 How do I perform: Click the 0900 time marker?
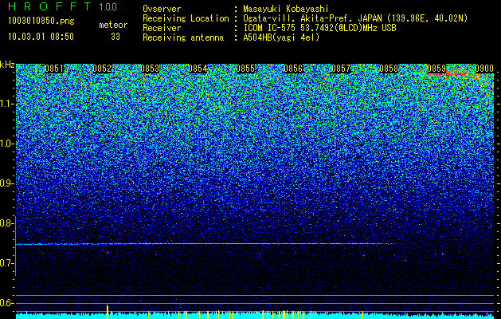click(x=484, y=69)
